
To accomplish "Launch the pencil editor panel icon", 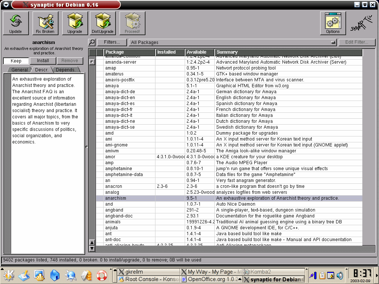I will (24, 275).
